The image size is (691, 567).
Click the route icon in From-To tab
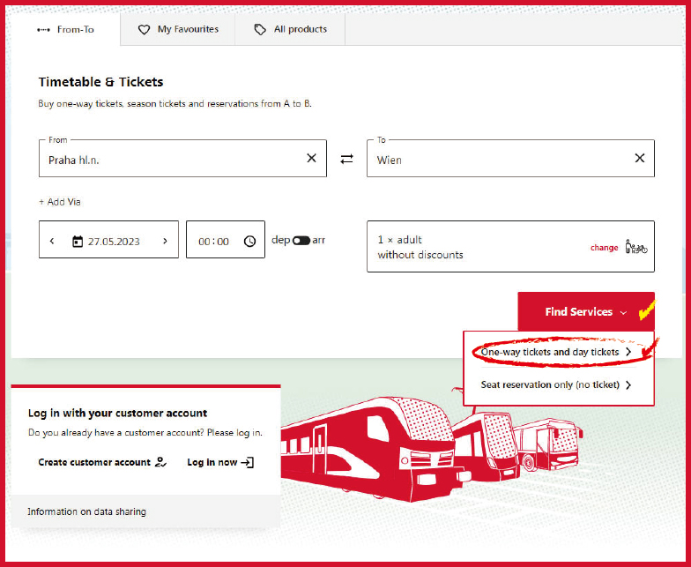(43, 30)
